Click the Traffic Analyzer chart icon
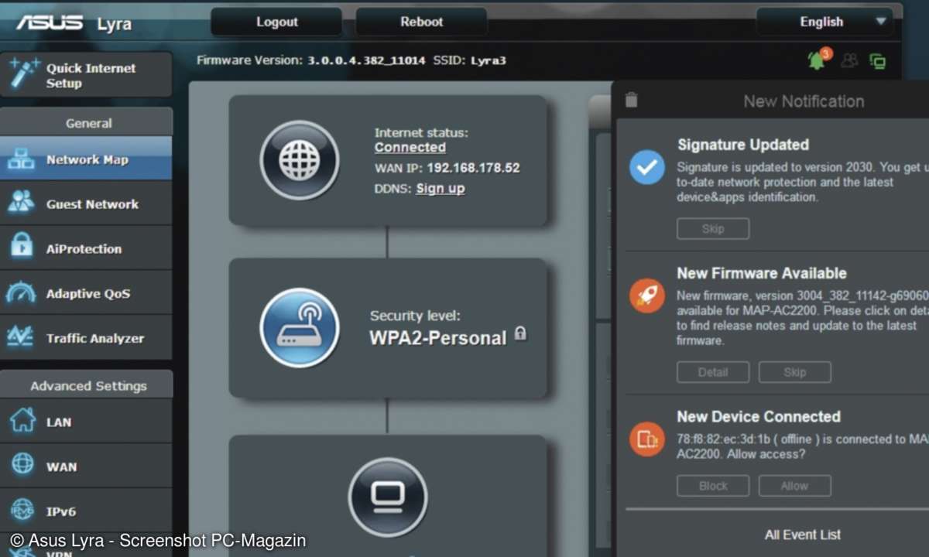The image size is (929, 557). coord(21,337)
